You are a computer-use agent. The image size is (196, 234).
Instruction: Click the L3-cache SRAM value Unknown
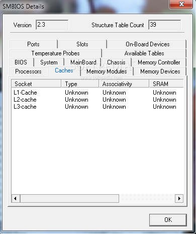(x=164, y=107)
